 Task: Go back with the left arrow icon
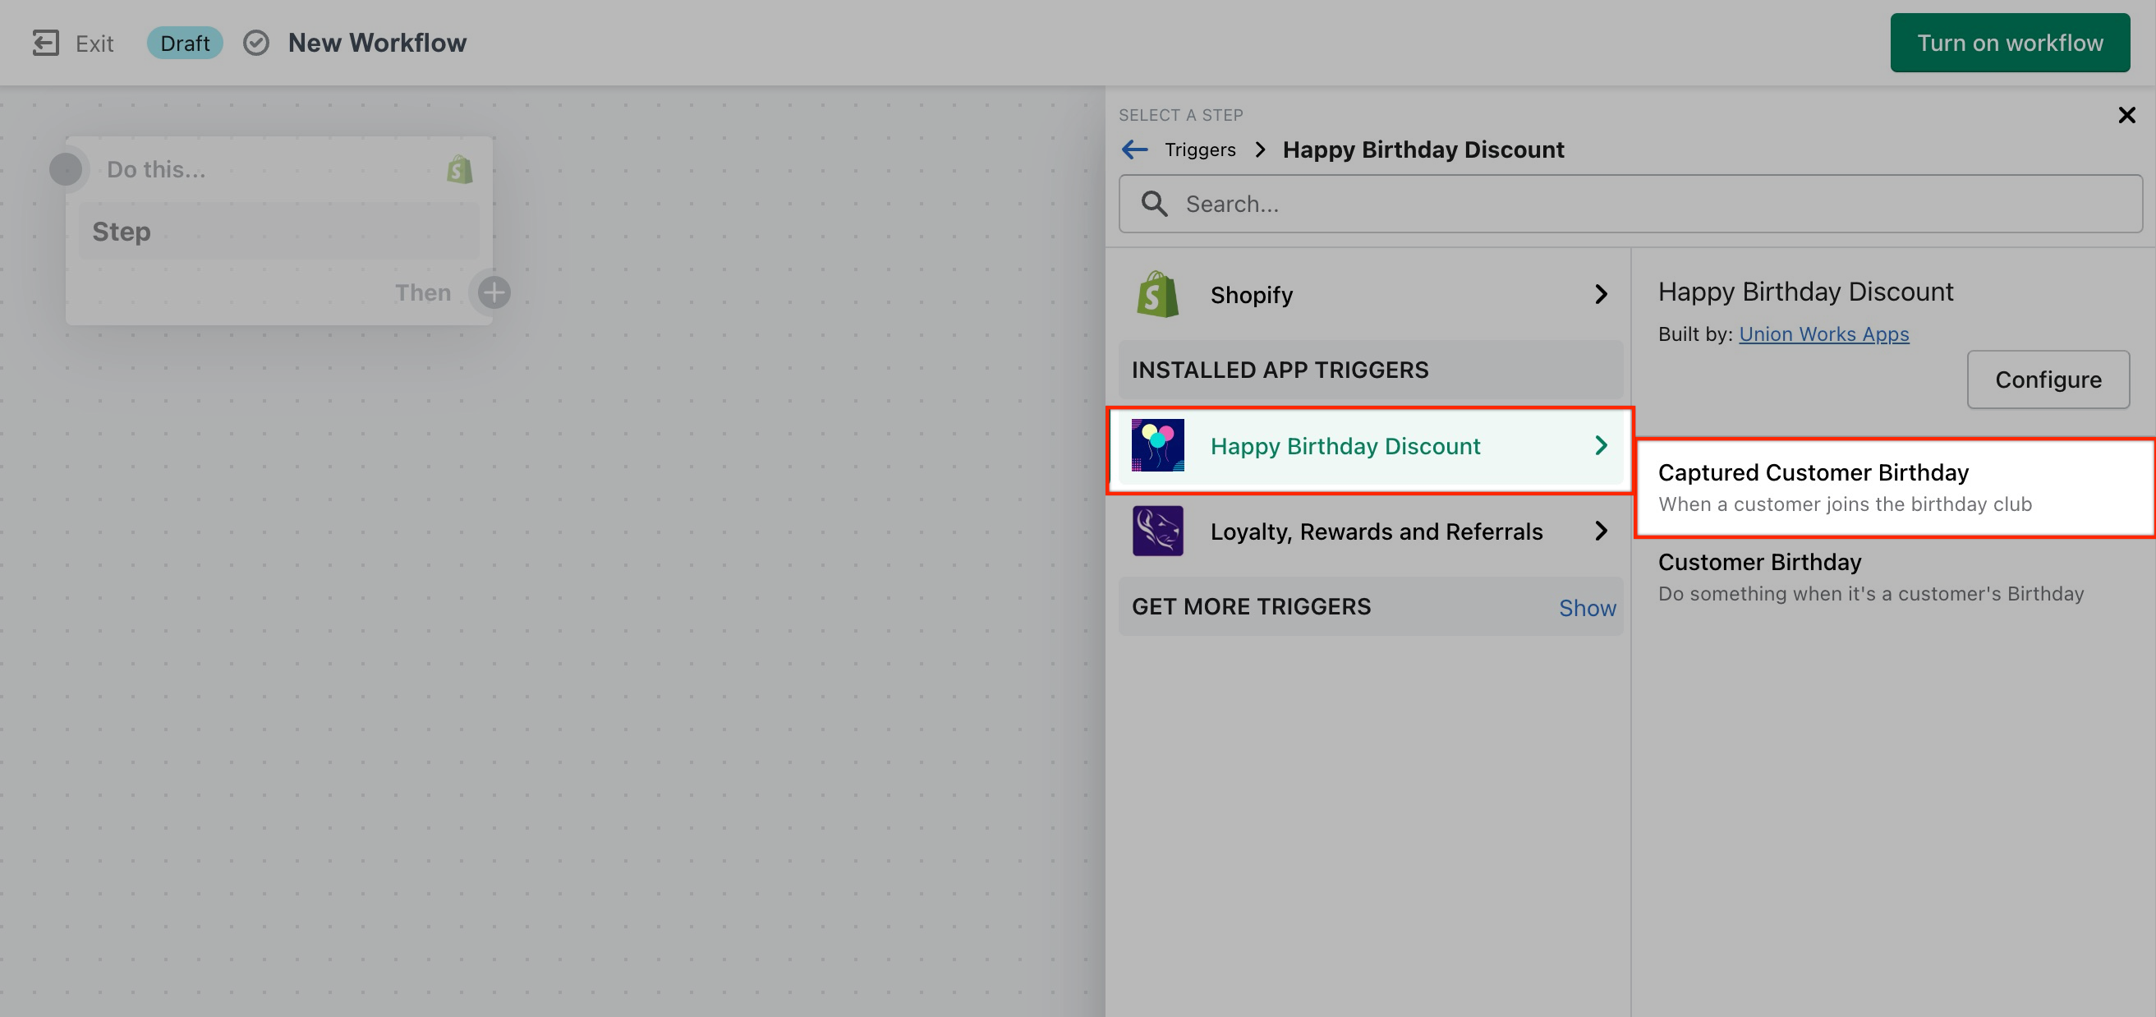(x=1135, y=149)
